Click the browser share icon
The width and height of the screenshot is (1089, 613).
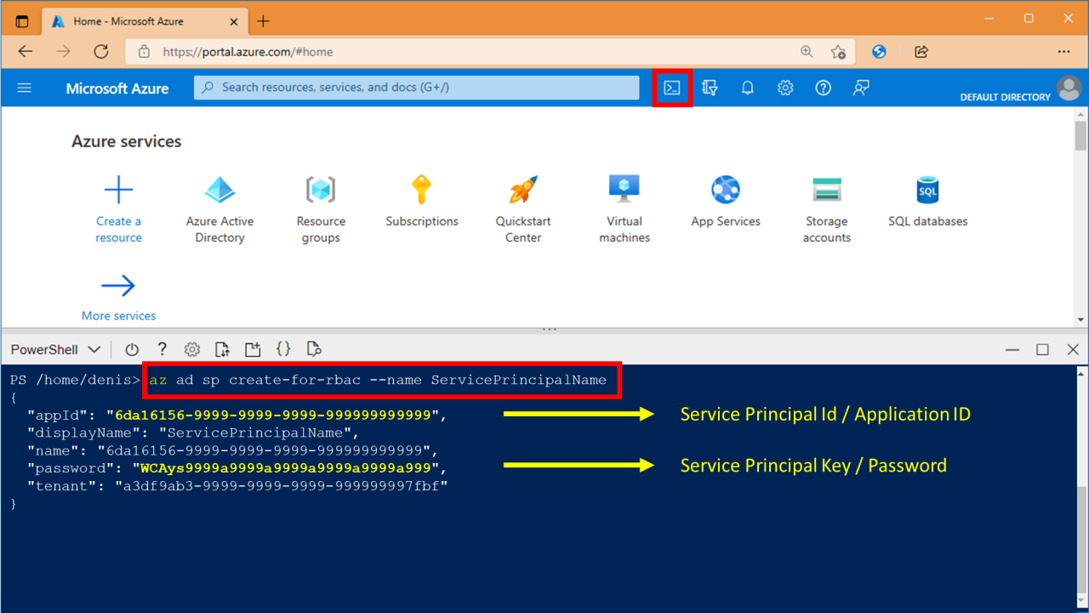click(x=921, y=51)
